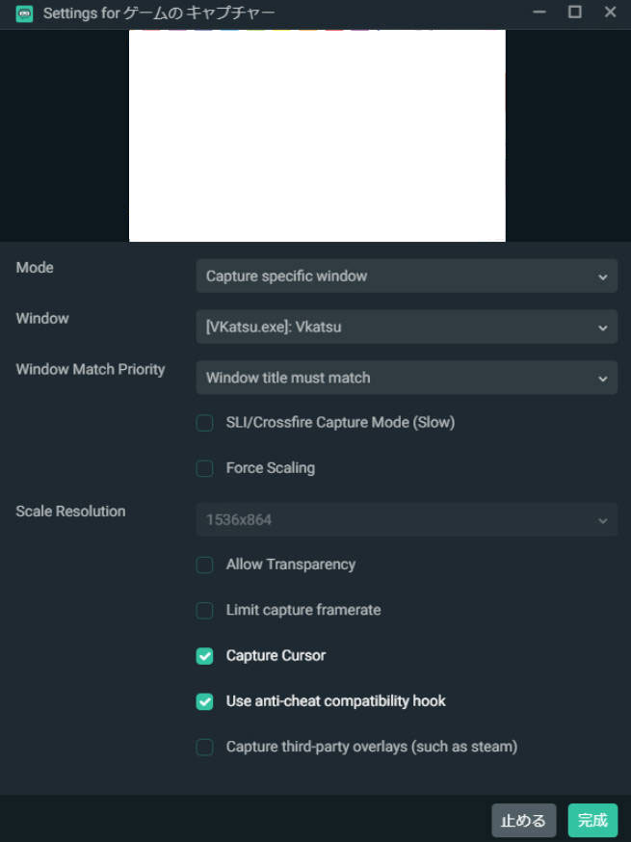Minimize the settings window

[539, 12]
